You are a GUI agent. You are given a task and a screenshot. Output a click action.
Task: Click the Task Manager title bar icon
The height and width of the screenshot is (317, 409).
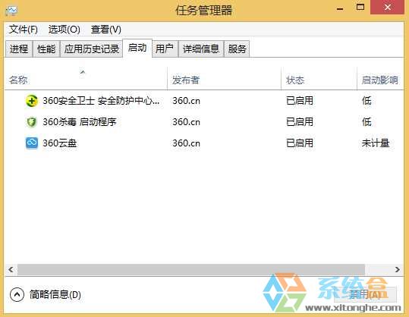point(11,11)
